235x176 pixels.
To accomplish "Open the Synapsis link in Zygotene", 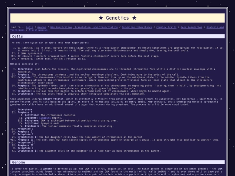I will pyautogui.click(x=45, y=118).
